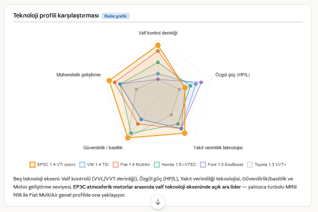Click the scroll-down arrow button

(158, 202)
